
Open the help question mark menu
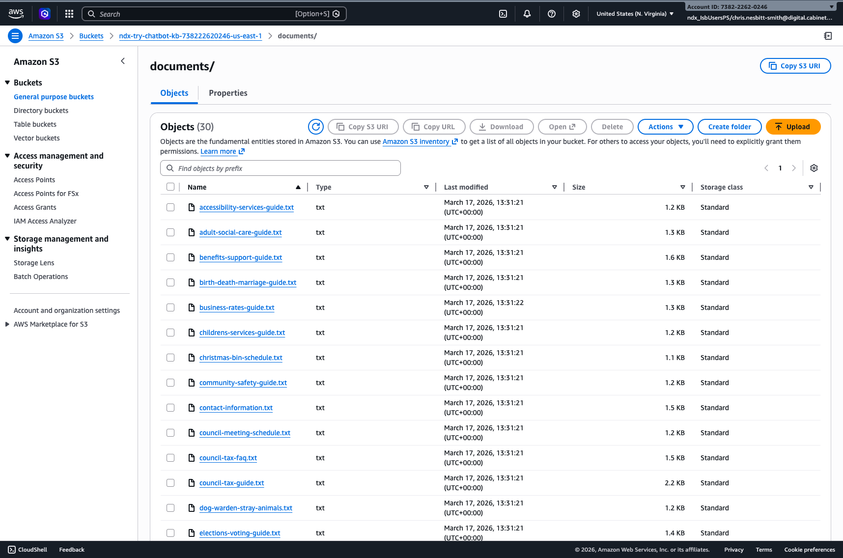(552, 14)
